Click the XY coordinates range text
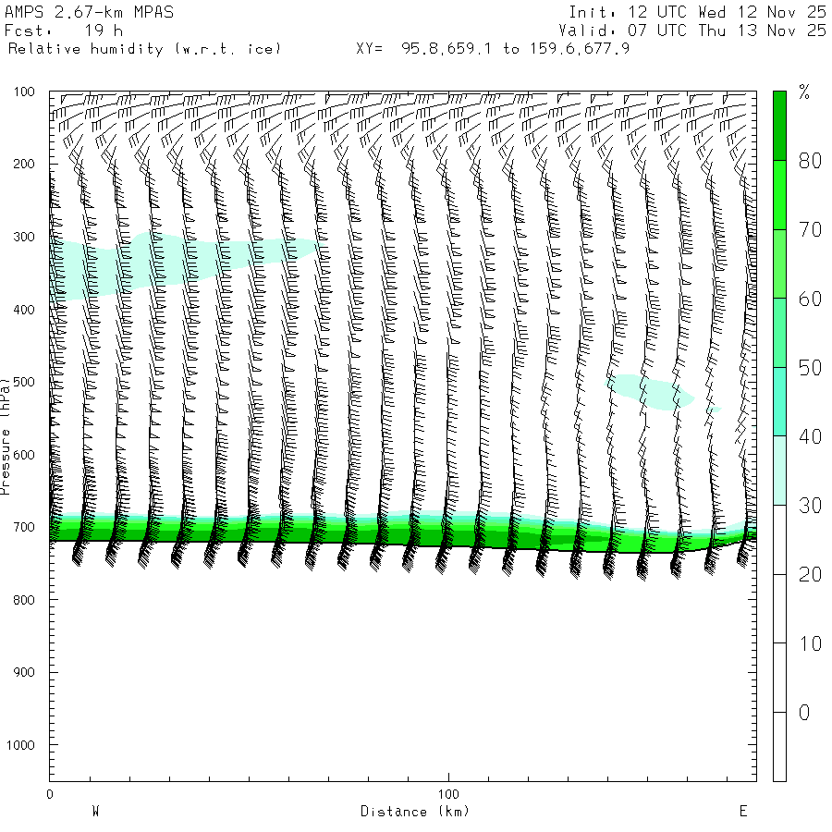Screen dimensions: 832x832 [x=493, y=49]
